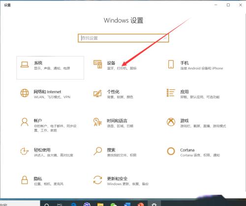
Task: Click the 查找设置 search input field
Action: click(x=123, y=38)
